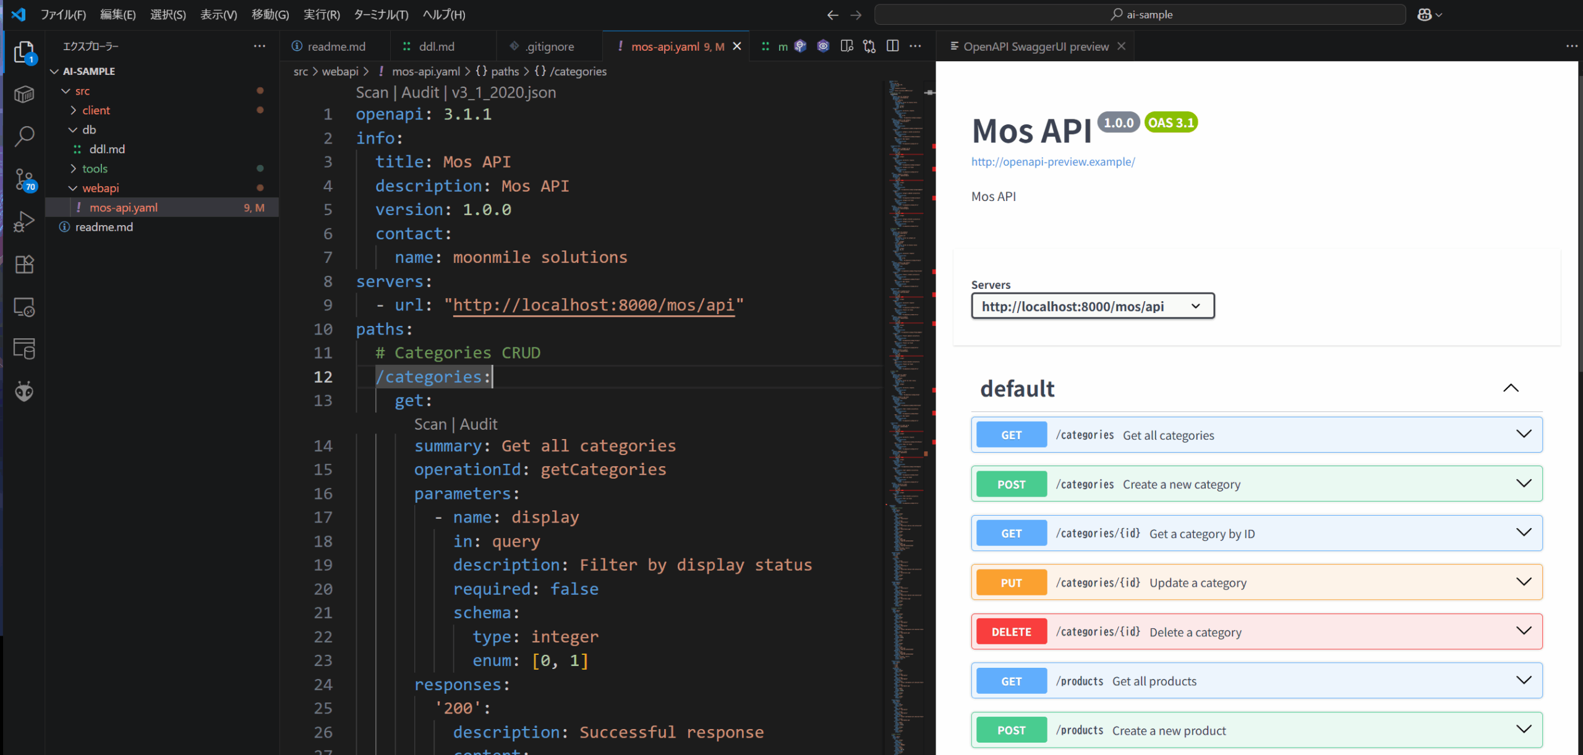Open the ターミナル(T) menu
This screenshot has width=1583, height=755.
pyautogui.click(x=380, y=14)
